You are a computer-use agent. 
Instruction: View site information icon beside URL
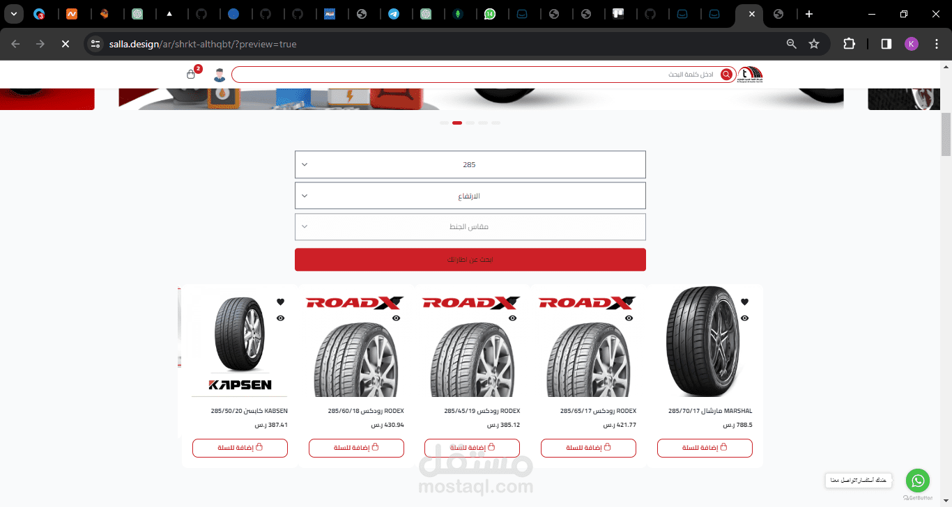click(x=96, y=44)
